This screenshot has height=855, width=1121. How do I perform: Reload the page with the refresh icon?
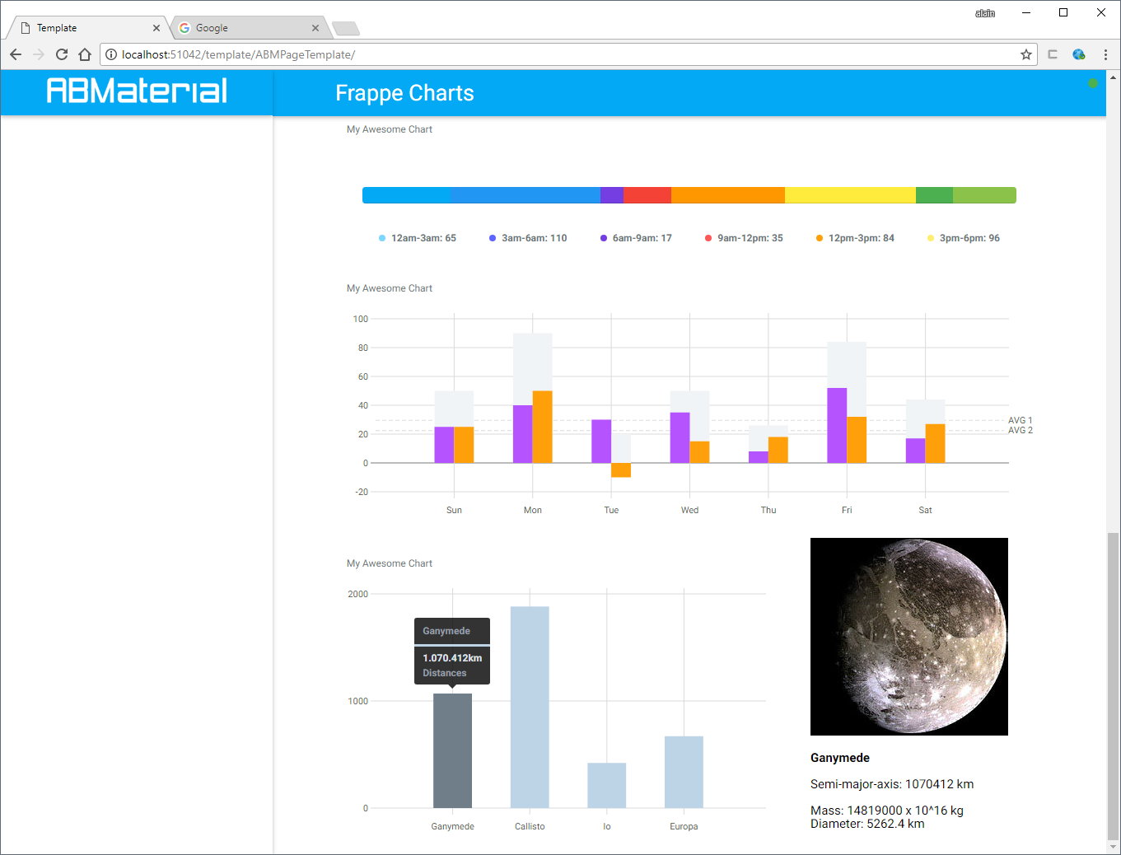[62, 54]
